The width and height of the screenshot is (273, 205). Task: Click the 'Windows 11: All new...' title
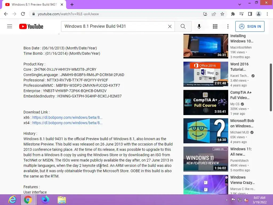241,152
